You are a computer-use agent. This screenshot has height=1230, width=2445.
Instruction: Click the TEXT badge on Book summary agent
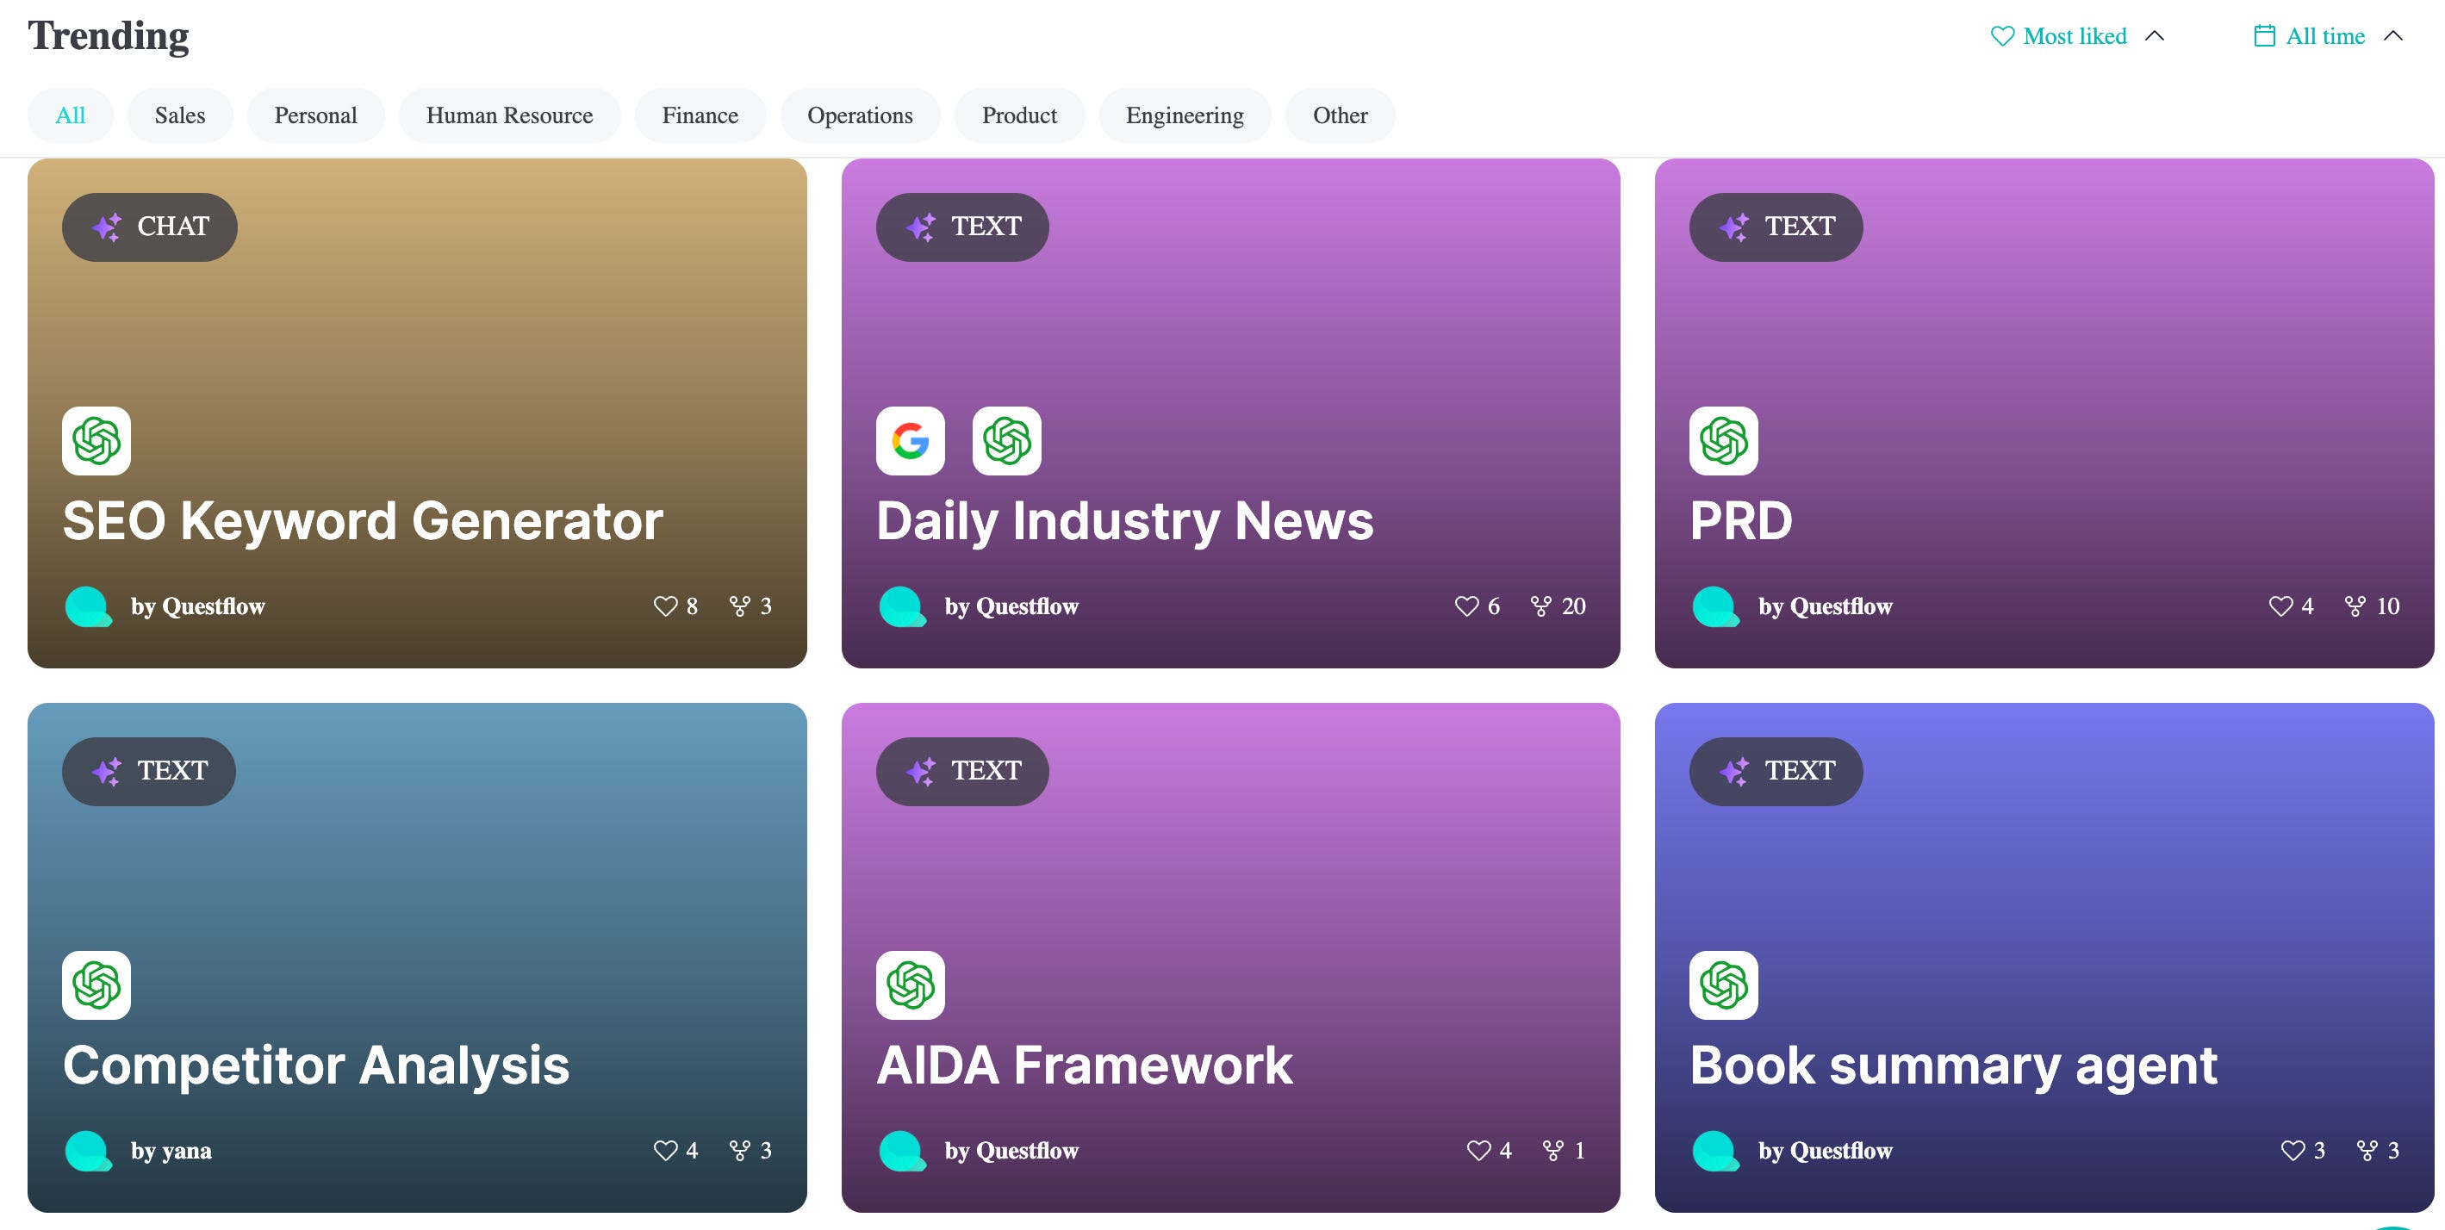[x=1776, y=771]
